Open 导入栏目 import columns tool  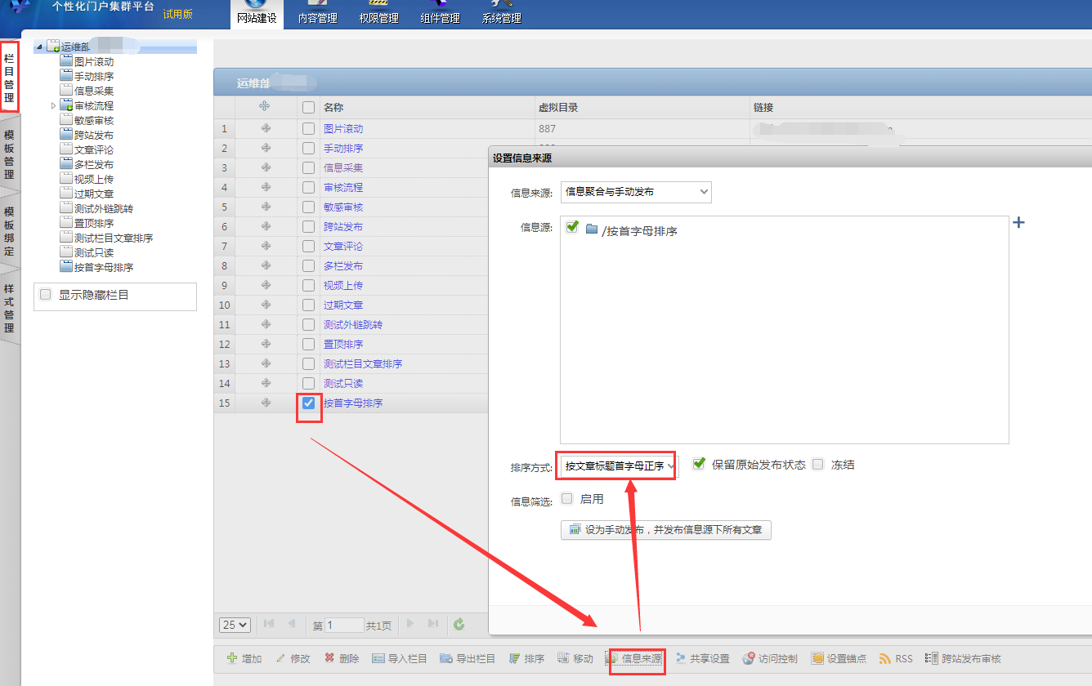(378, 658)
